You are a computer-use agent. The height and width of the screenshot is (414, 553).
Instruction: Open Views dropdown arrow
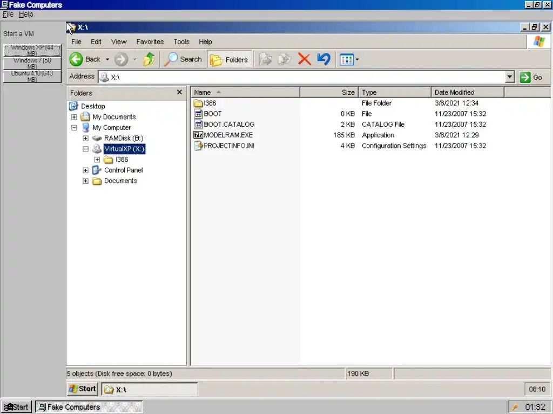(358, 59)
